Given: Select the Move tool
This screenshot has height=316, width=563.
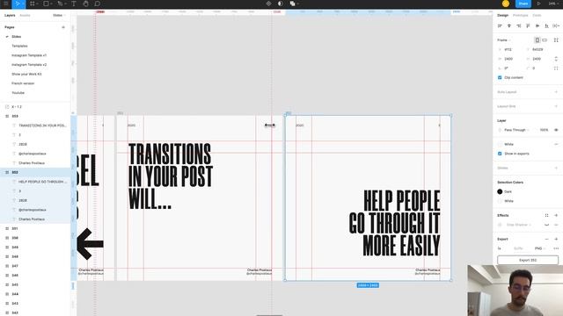Looking at the screenshot, I should point(18,4).
